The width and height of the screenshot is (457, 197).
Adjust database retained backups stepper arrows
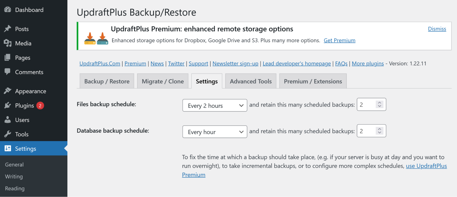click(379, 131)
